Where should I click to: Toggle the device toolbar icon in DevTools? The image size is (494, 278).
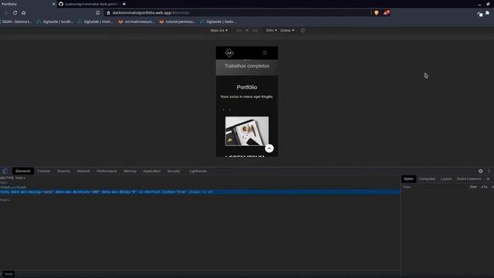point(5,171)
